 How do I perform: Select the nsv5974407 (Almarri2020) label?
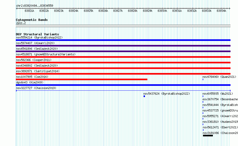(x=35, y=43)
